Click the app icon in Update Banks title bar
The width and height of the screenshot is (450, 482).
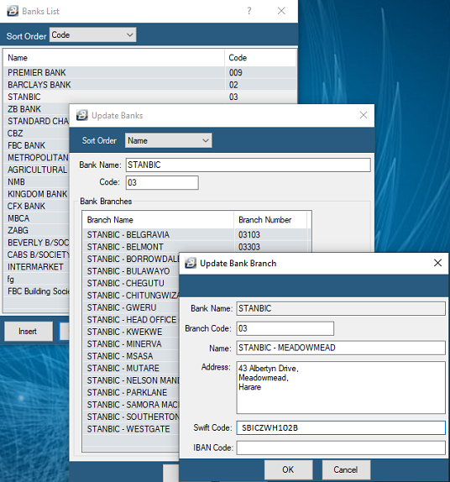(x=82, y=115)
